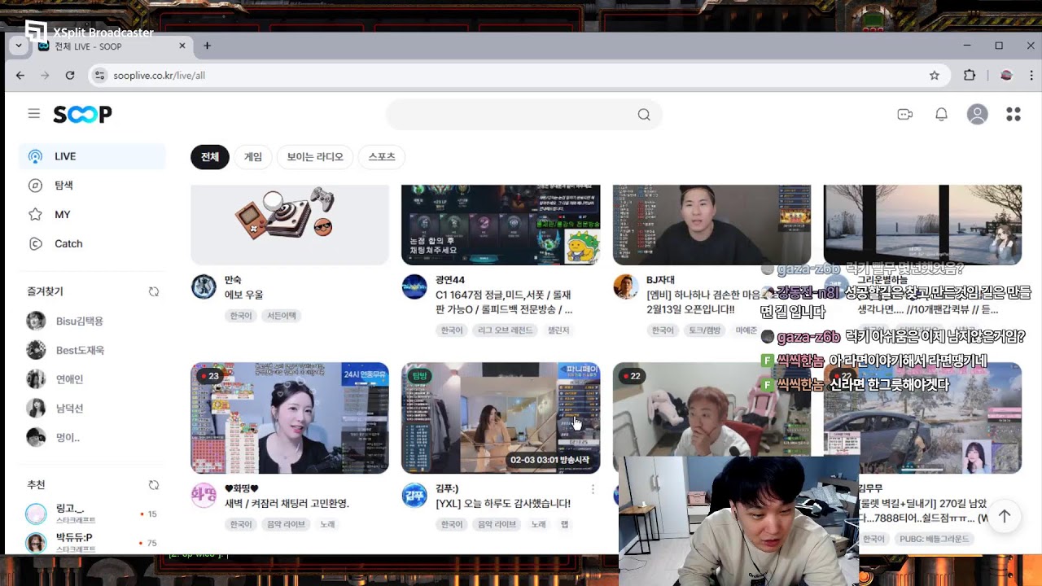This screenshot has width=1042, height=586.
Task: Click the 토크/캠방 tag under BJ자대
Action: (707, 330)
